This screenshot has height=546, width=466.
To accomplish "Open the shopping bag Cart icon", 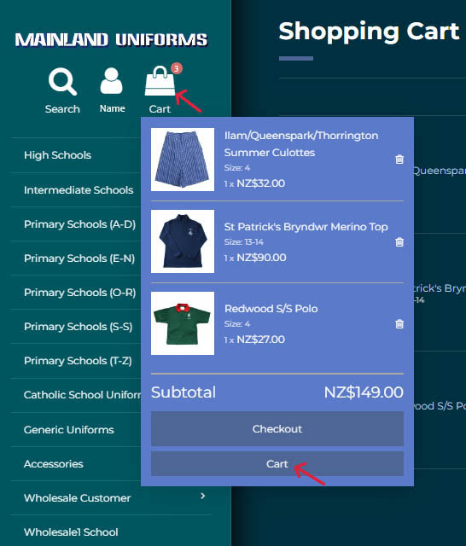I will point(160,81).
